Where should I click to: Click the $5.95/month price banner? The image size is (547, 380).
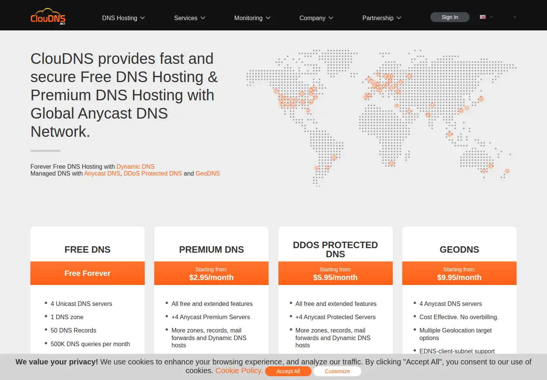click(335, 273)
